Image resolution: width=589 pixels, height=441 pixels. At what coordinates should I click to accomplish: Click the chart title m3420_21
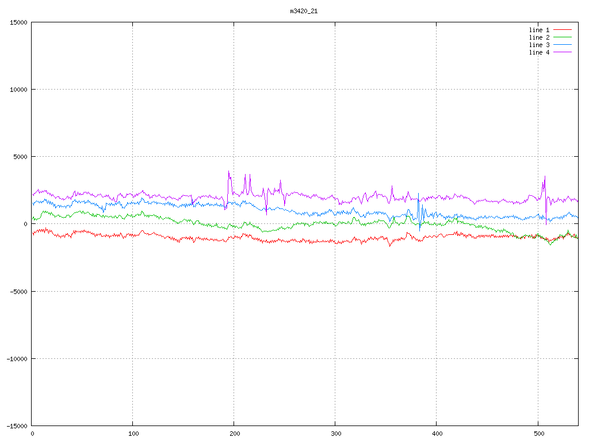304,11
